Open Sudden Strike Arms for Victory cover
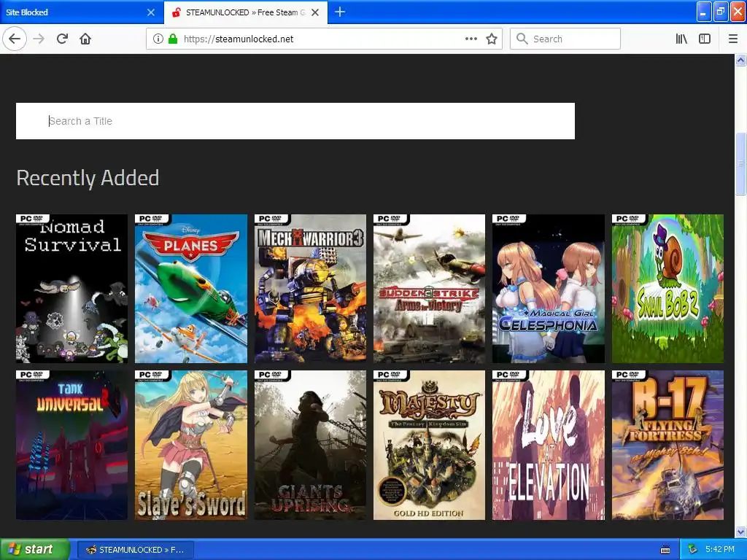This screenshot has height=560, width=747. 429,289
